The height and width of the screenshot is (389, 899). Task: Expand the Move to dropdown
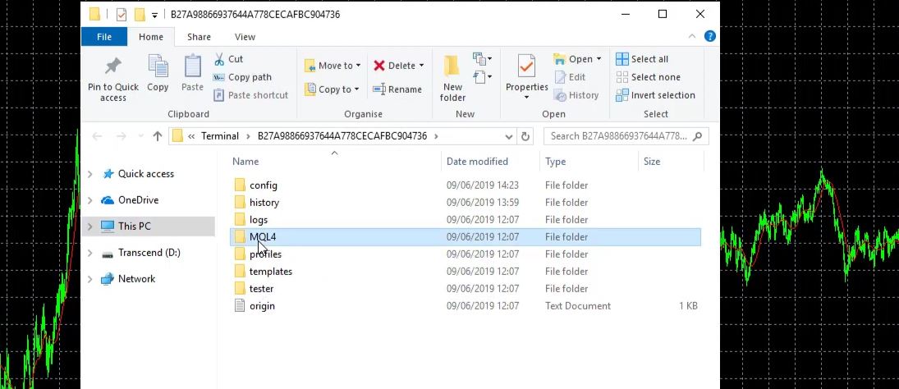point(359,66)
